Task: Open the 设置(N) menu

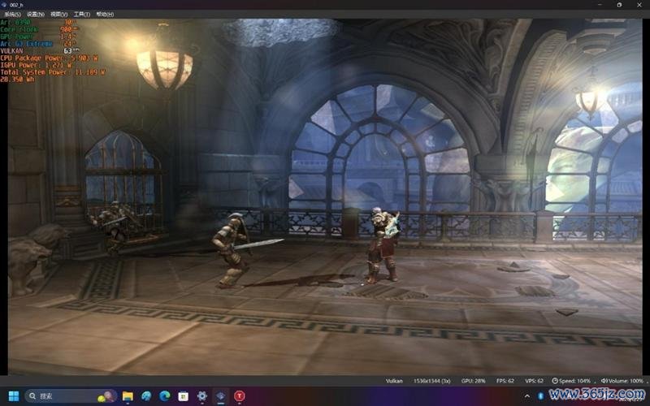Action: [36, 15]
